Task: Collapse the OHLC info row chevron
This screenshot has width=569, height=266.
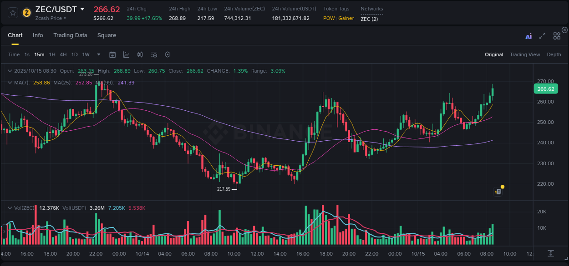Action: 10,71
